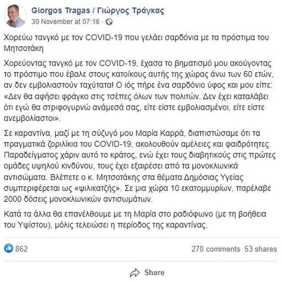Click the paragraph beginning Σε καραντίνα
The height and width of the screenshot is (282, 282).
pyautogui.click(x=139, y=167)
